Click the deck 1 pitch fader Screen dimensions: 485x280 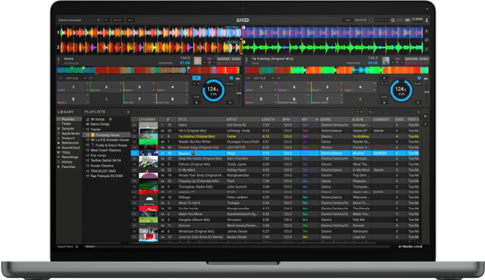[x=239, y=93]
